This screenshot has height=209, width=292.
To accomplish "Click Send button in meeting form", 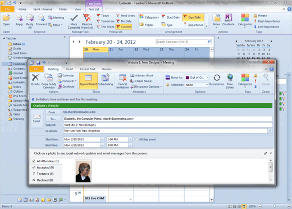I will click(x=36, y=119).
